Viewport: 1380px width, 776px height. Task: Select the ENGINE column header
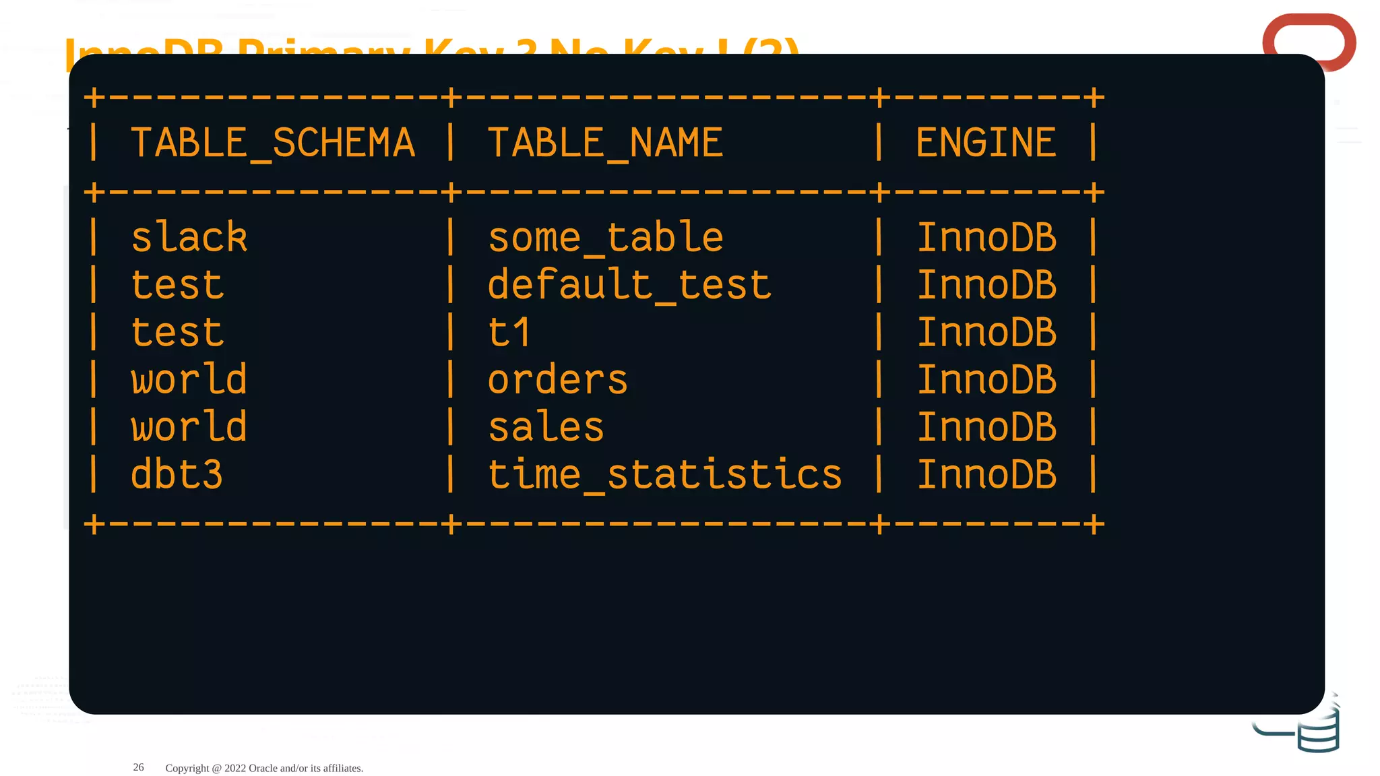[986, 143]
